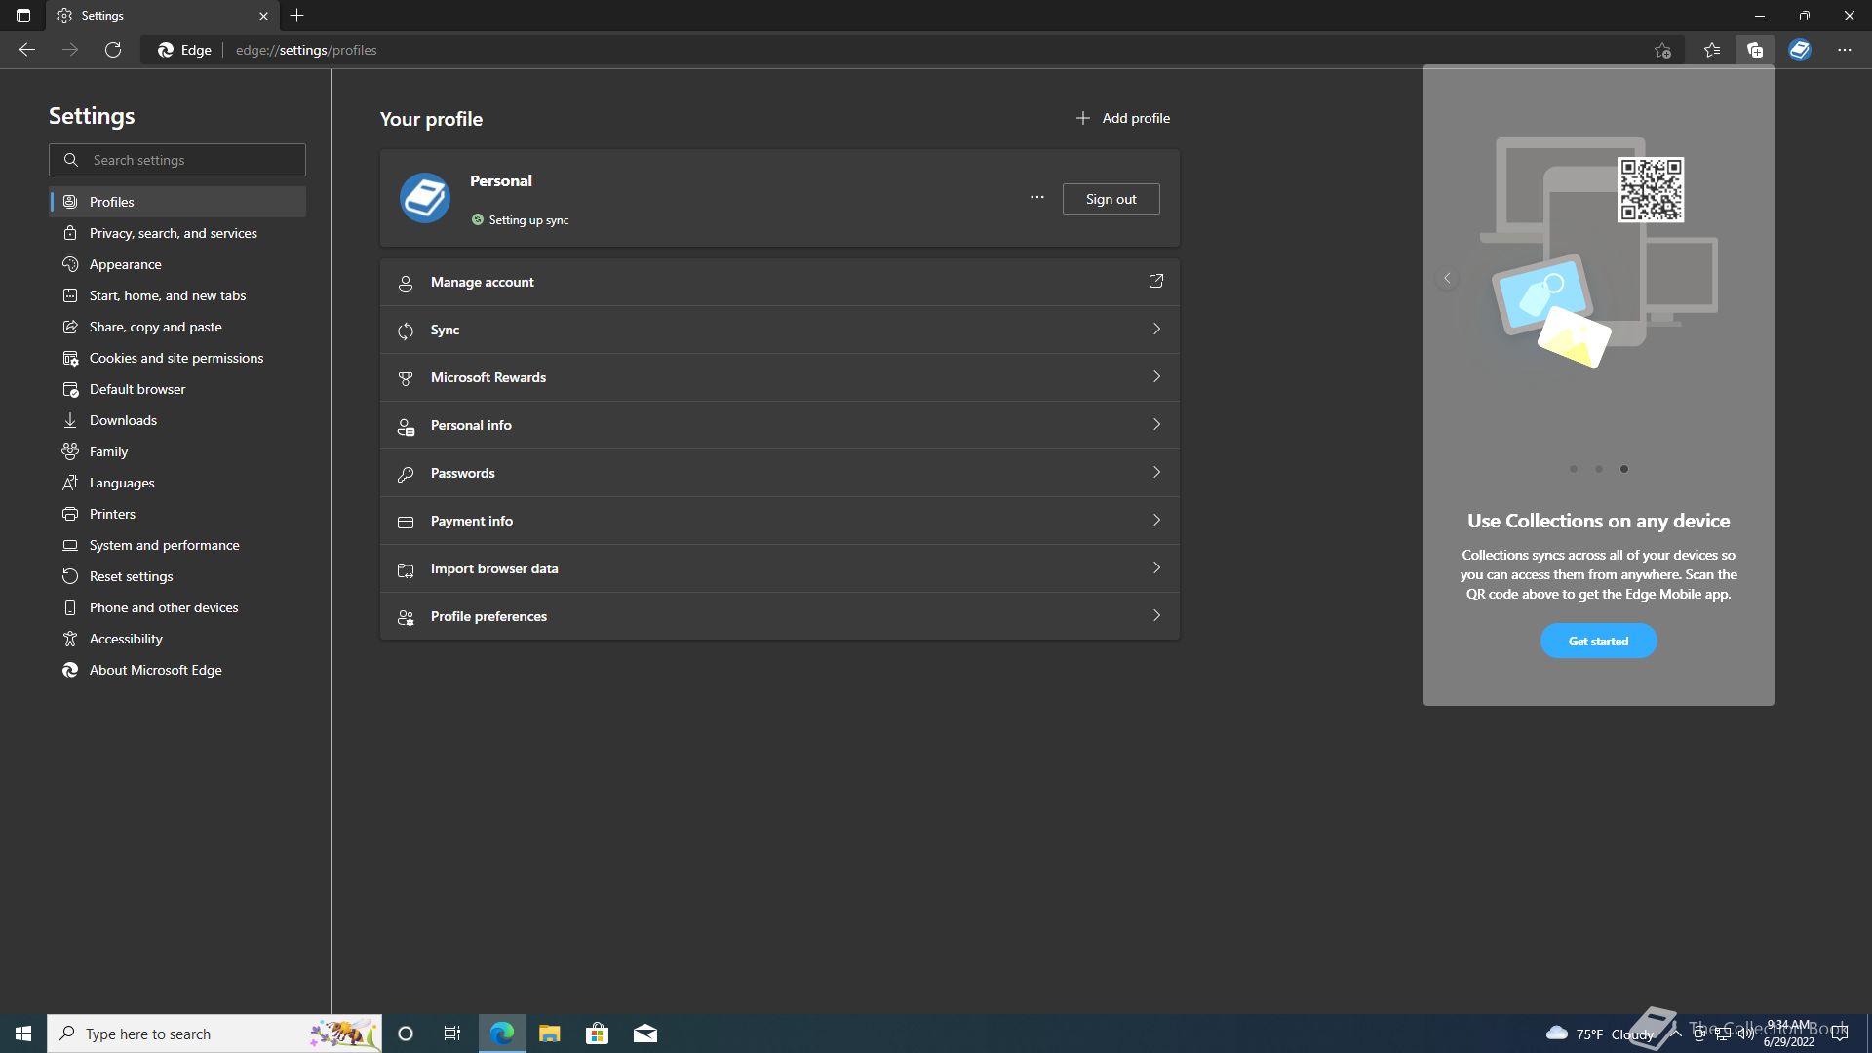
Task: Click the QR code in Collections panel
Action: [1652, 189]
